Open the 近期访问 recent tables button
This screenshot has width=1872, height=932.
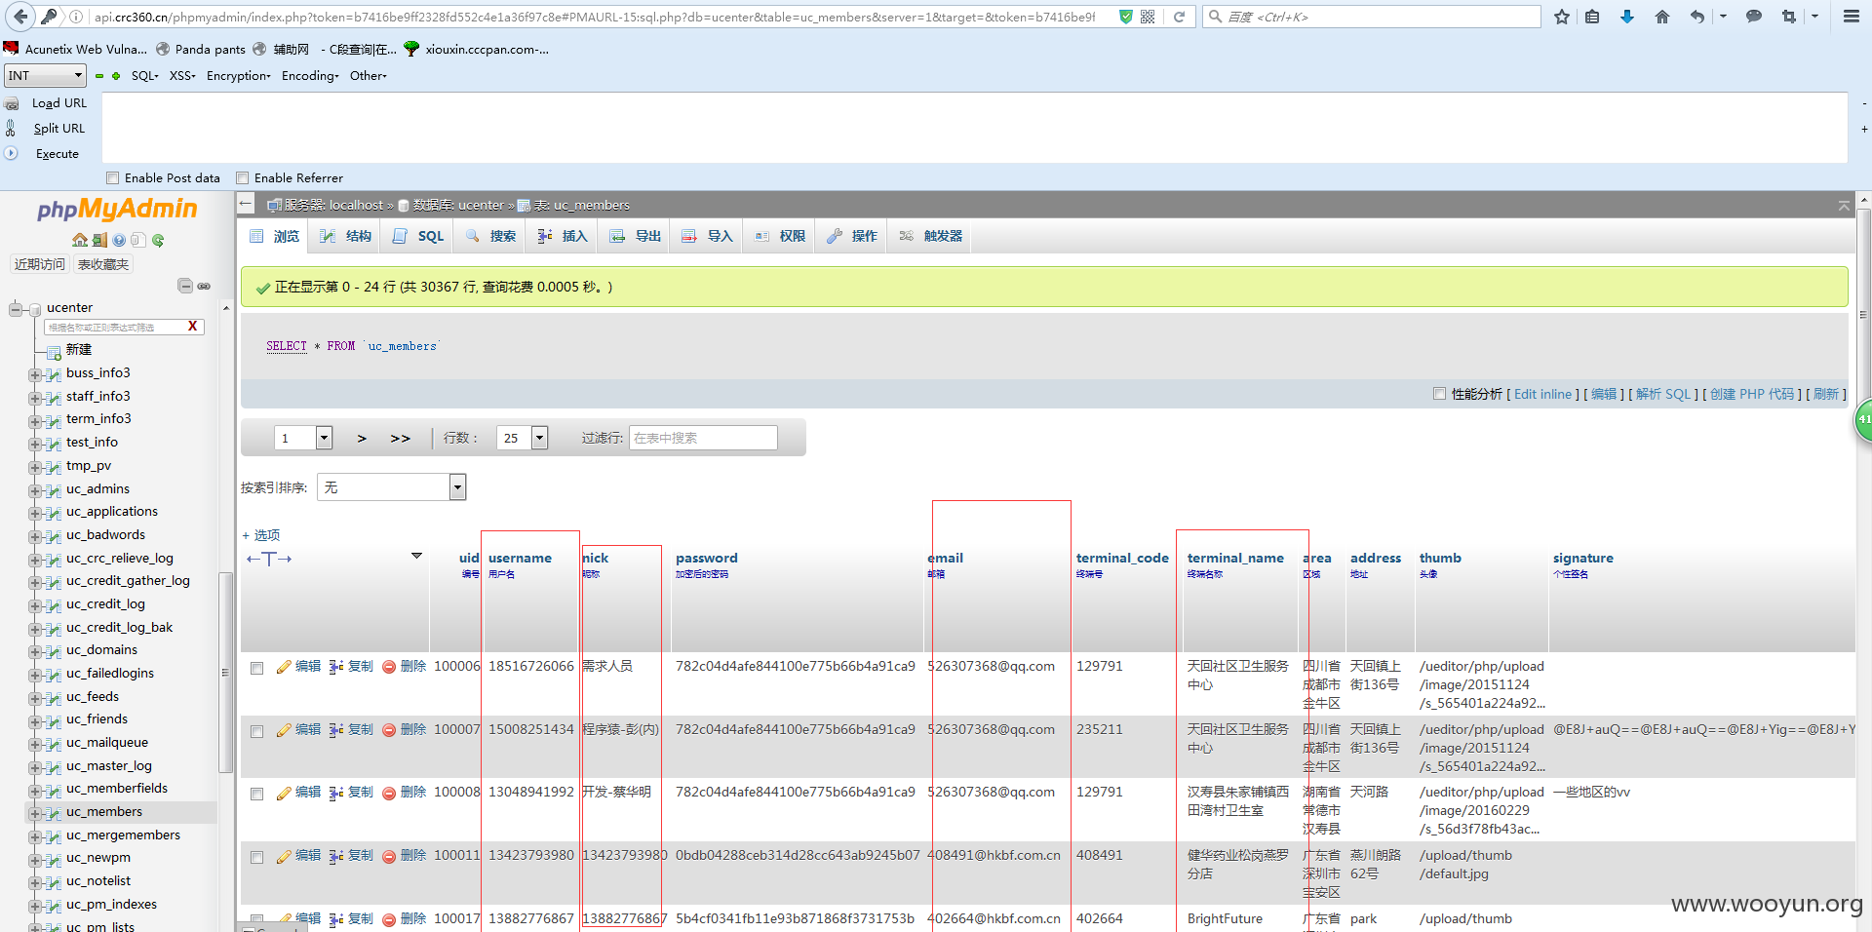[40, 264]
